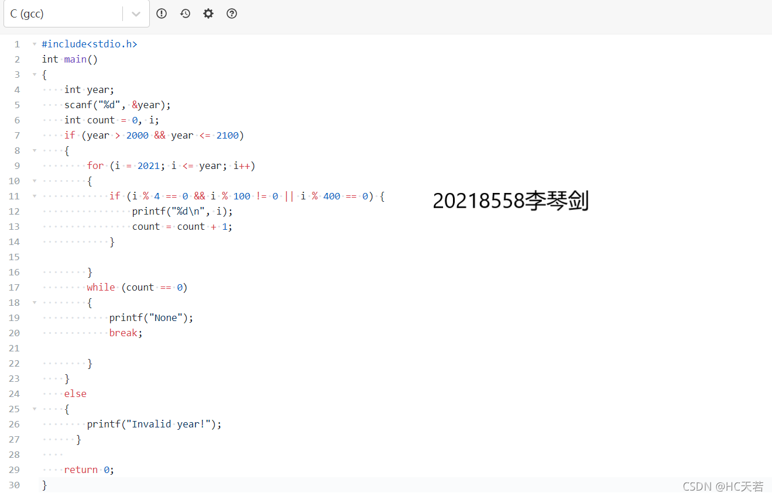Open editor settings gear icon

pyautogui.click(x=208, y=13)
